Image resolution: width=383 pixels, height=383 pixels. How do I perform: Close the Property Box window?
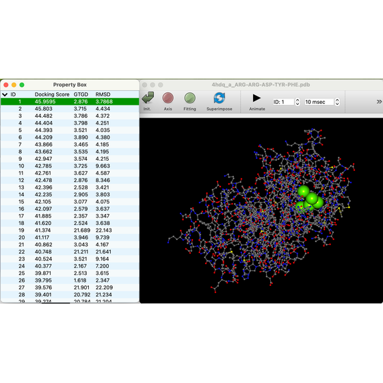6,85
